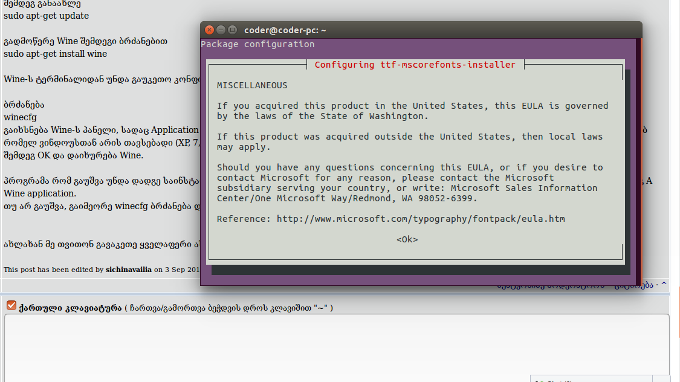Open the sichinavailia user profile link
The width and height of the screenshot is (680, 382).
129,270
